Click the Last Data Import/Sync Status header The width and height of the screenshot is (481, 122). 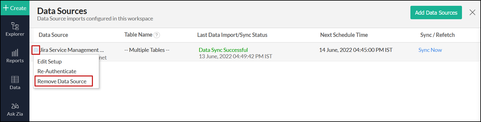tap(232, 35)
